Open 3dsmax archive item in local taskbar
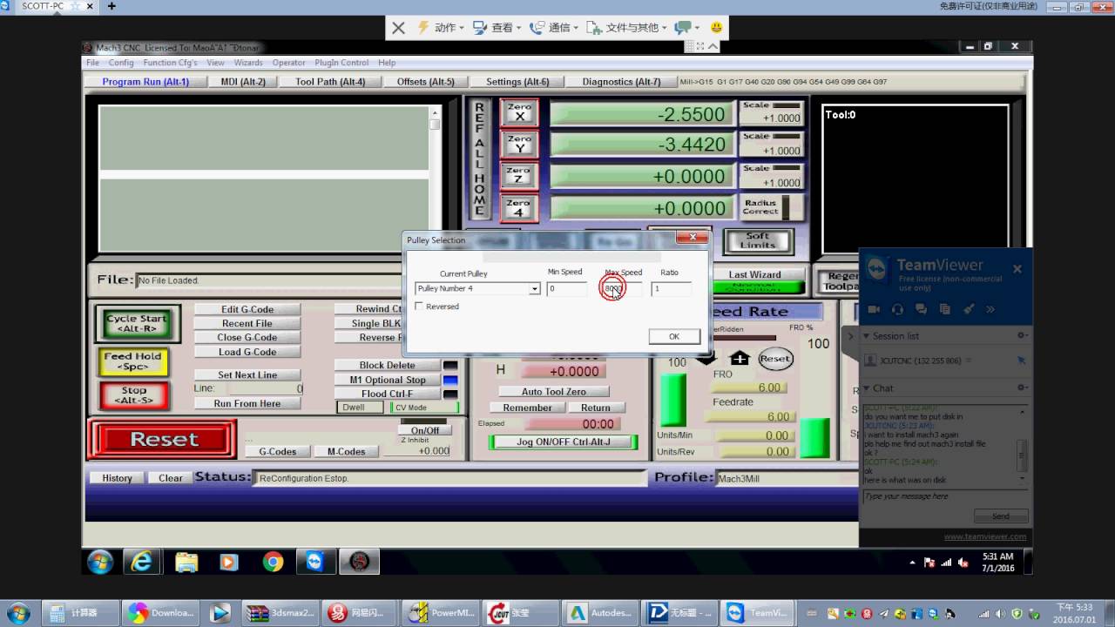1115x627 pixels. click(280, 612)
